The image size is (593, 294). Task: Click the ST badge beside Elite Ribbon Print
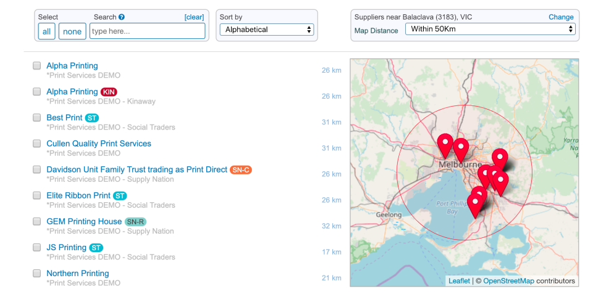tap(120, 196)
